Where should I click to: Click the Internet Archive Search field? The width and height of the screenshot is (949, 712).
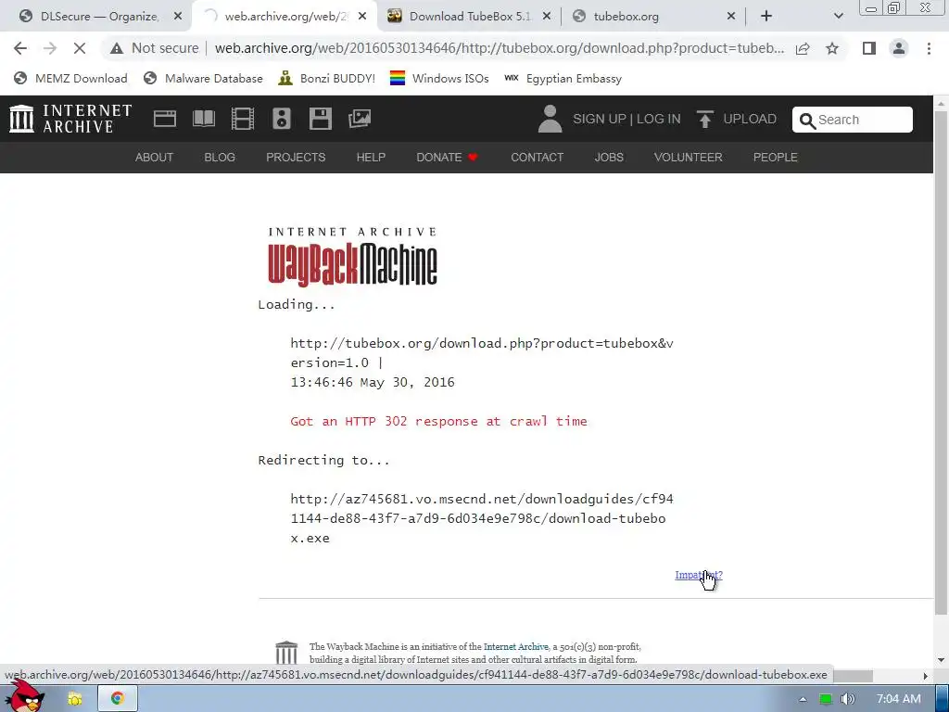tap(853, 120)
